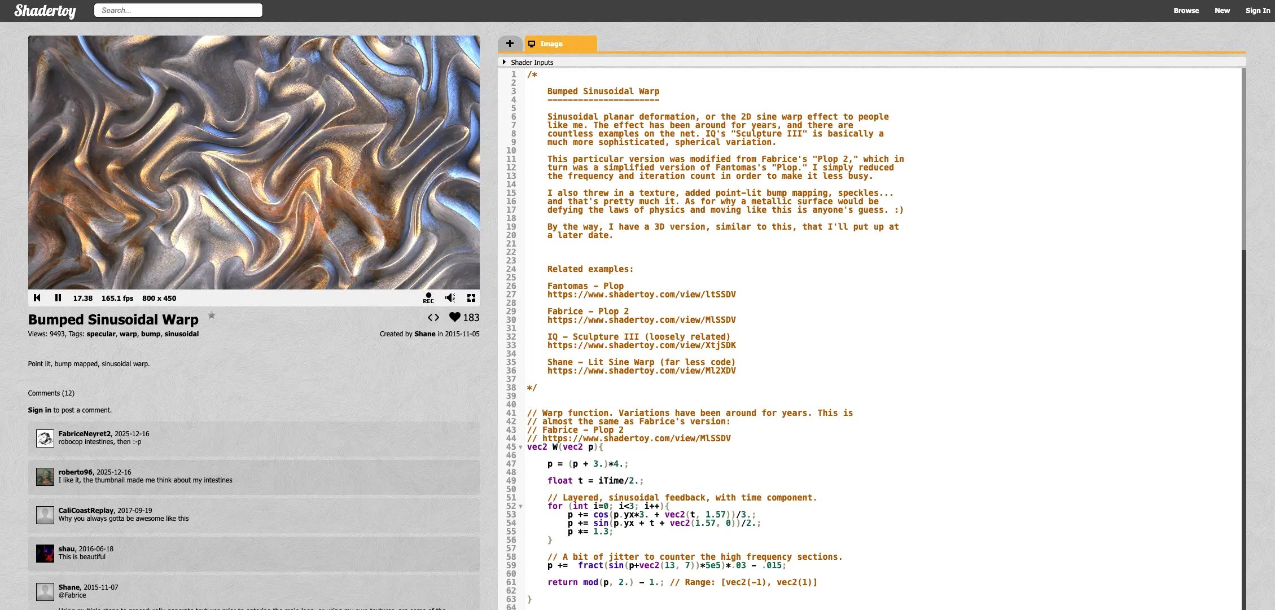Open the Browse menu
1275x610 pixels.
click(x=1186, y=10)
